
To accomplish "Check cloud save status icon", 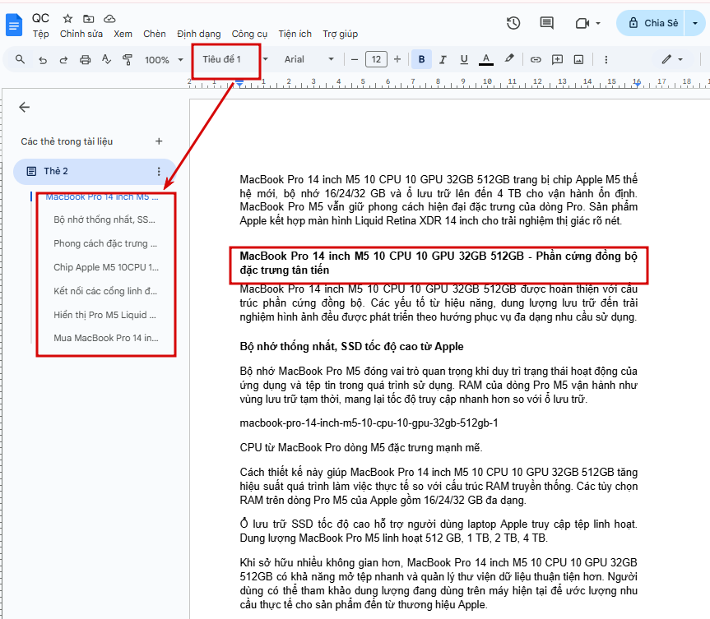I will tap(109, 19).
